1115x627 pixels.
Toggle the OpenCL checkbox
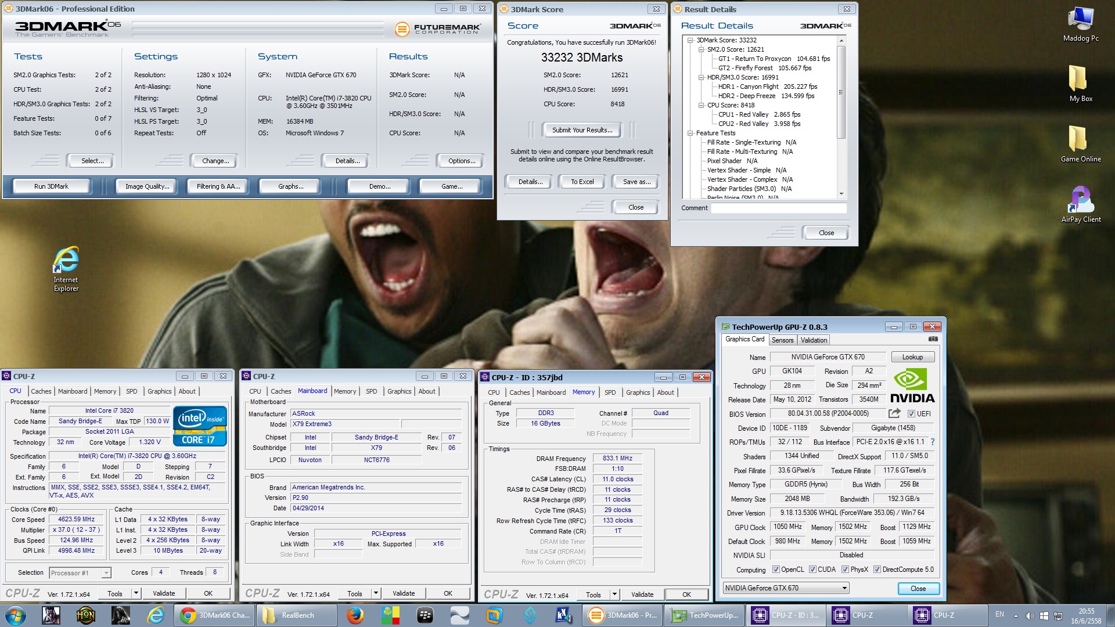tap(776, 570)
